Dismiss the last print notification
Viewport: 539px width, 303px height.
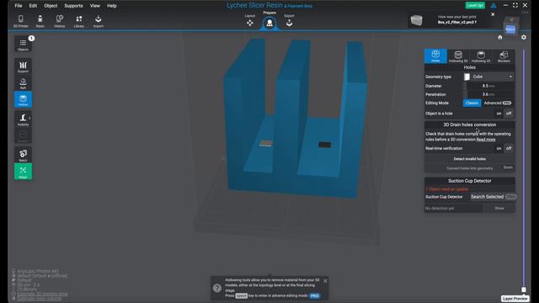pos(493,14)
